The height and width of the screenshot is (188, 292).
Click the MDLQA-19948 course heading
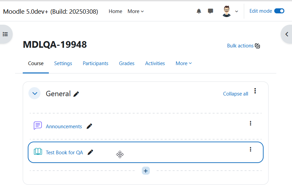[55, 45]
